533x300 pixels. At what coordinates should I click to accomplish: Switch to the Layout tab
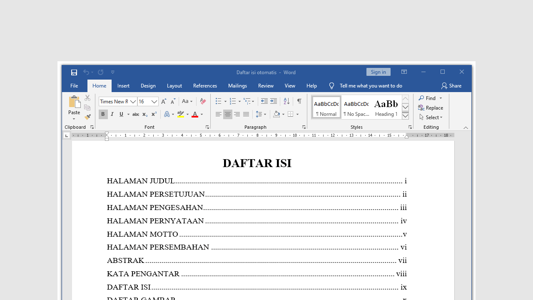coord(174,86)
